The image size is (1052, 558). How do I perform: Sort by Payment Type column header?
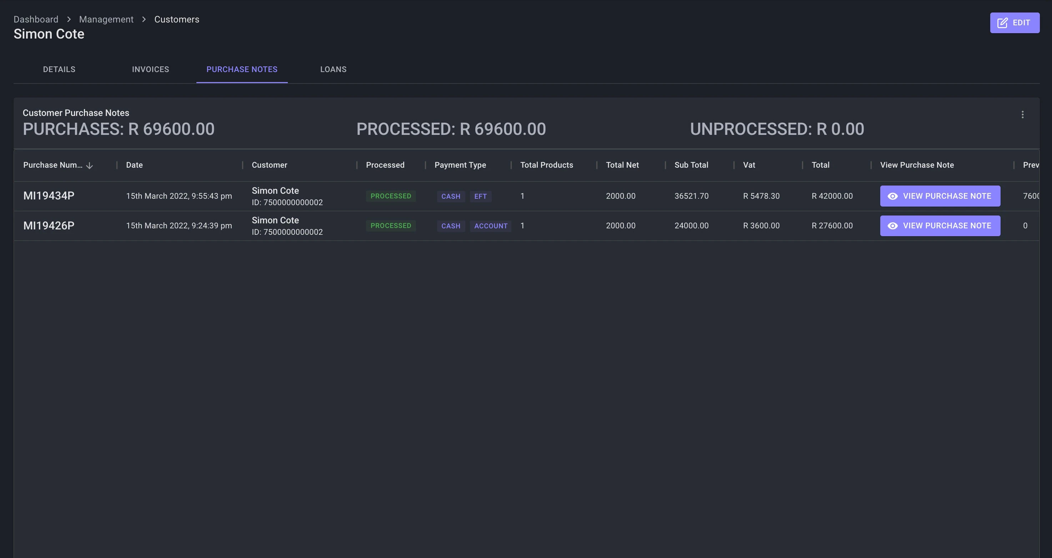point(460,165)
